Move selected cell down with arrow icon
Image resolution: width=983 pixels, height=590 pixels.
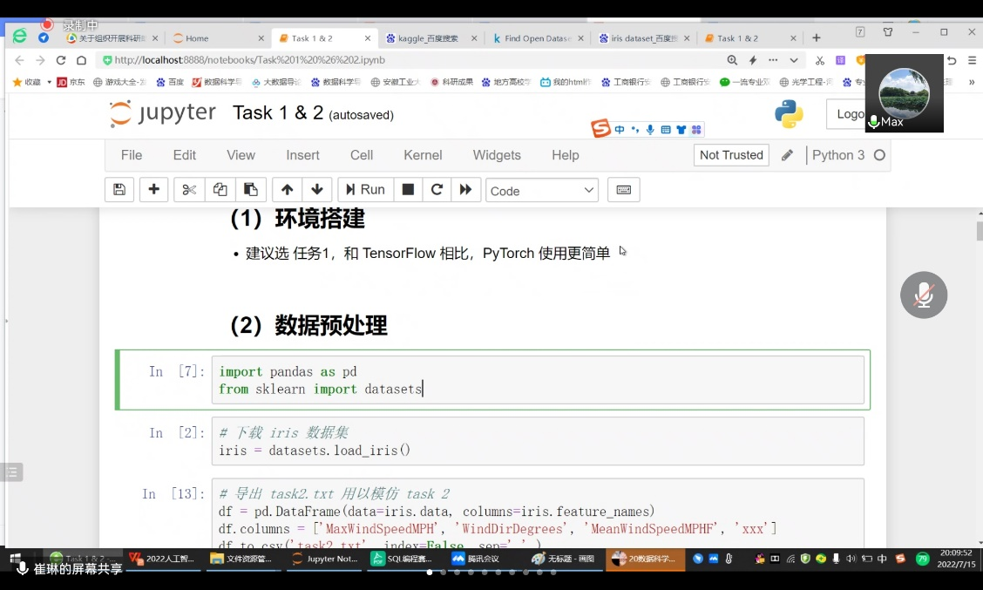316,190
